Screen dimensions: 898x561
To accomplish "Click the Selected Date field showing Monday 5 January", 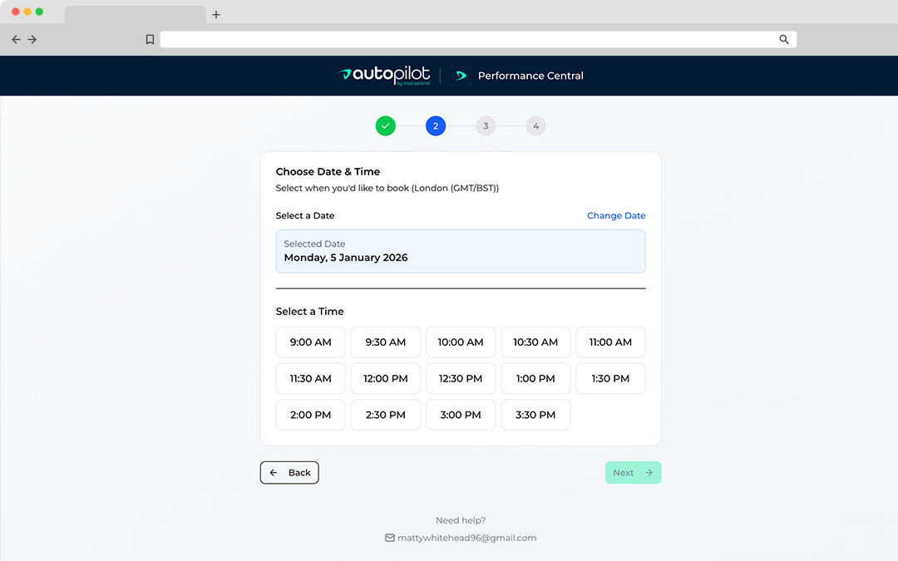I will [x=460, y=251].
